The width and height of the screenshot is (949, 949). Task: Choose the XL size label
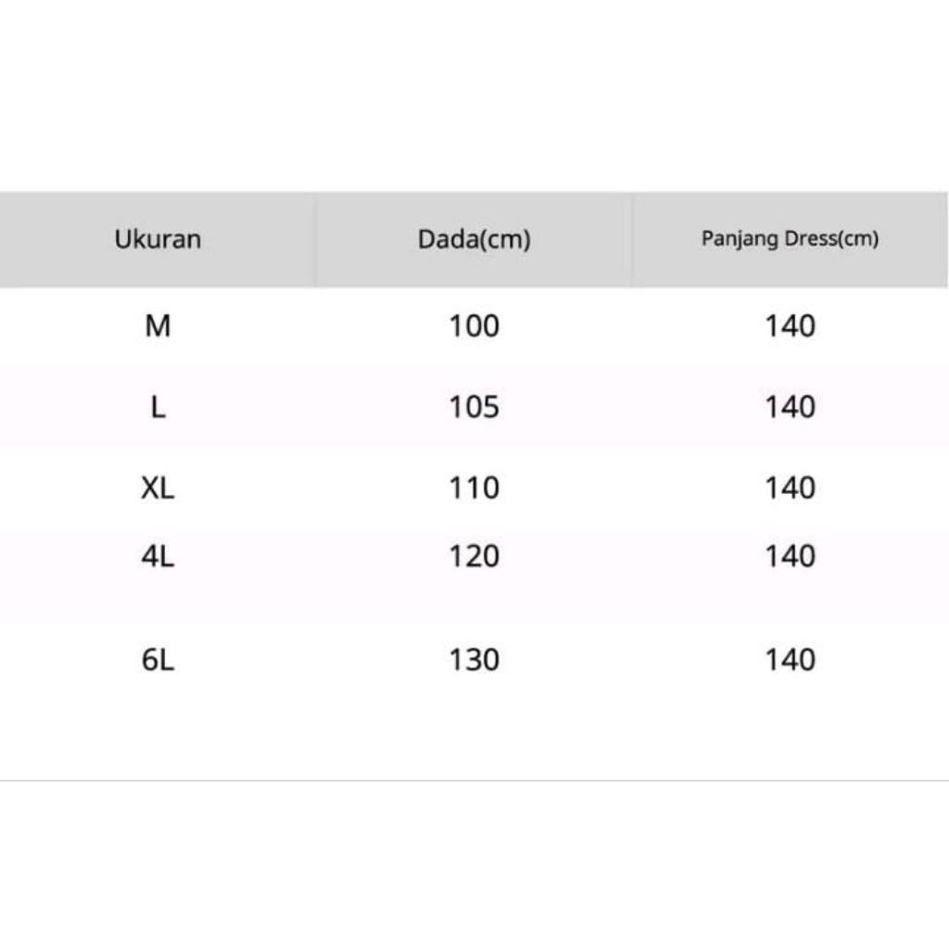pyautogui.click(x=158, y=487)
